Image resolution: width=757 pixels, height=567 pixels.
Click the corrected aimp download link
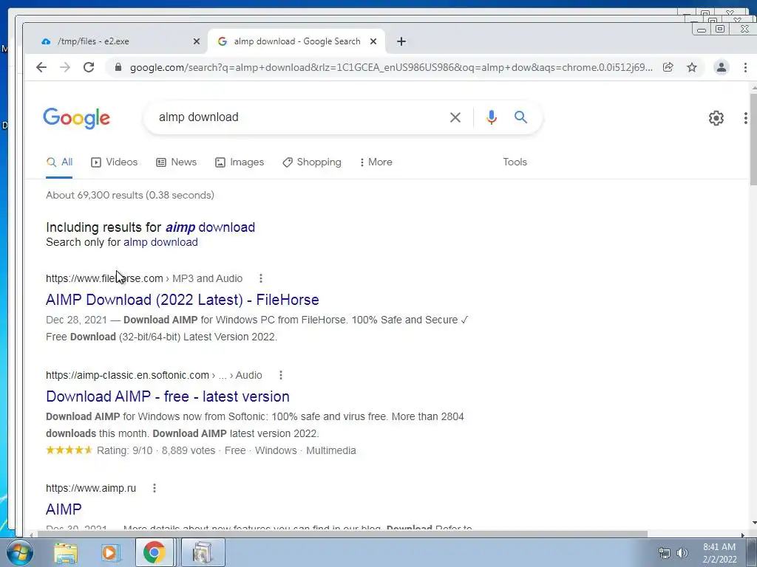pos(210,227)
